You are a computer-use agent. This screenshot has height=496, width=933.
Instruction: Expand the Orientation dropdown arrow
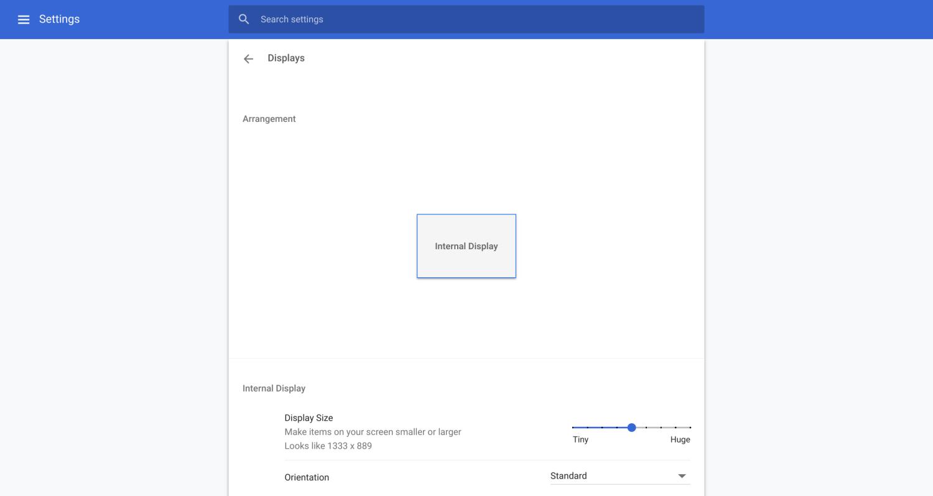tap(682, 476)
